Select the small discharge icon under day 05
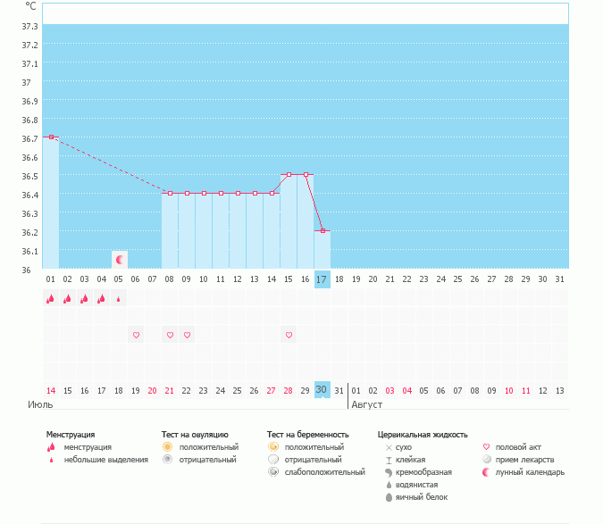Image resolution: width=603 pixels, height=524 pixels. click(119, 299)
